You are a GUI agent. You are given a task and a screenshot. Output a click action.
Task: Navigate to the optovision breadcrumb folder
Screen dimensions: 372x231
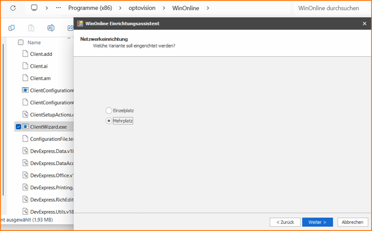tap(140, 8)
